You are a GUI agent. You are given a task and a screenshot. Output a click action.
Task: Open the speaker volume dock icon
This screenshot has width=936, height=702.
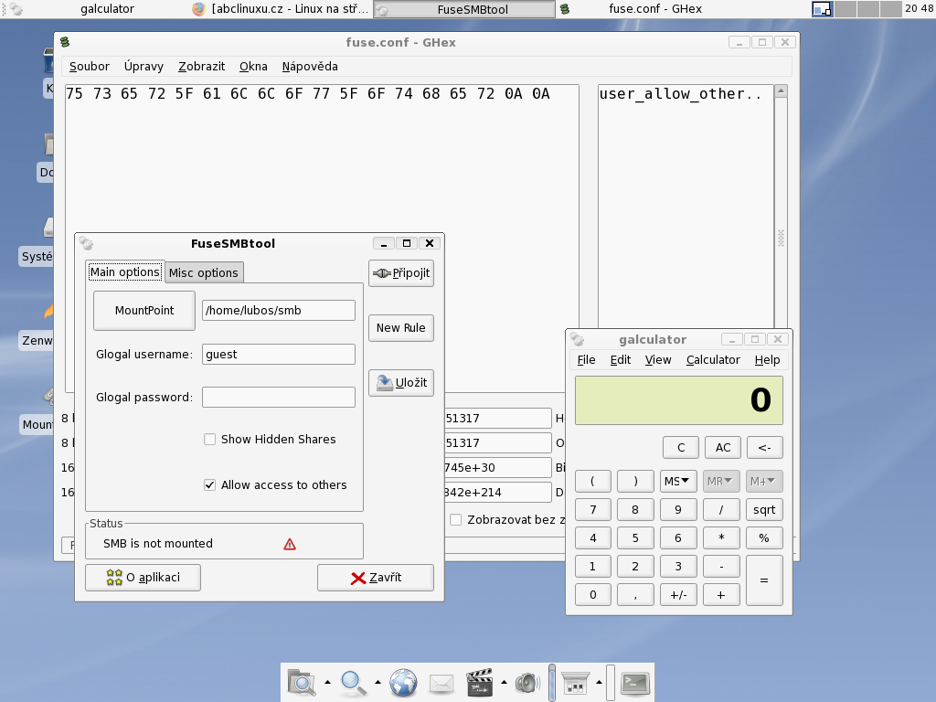click(527, 682)
